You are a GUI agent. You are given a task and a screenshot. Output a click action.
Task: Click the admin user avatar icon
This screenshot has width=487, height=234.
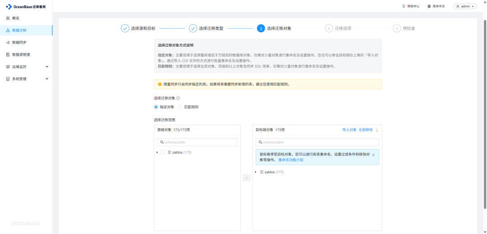click(458, 6)
